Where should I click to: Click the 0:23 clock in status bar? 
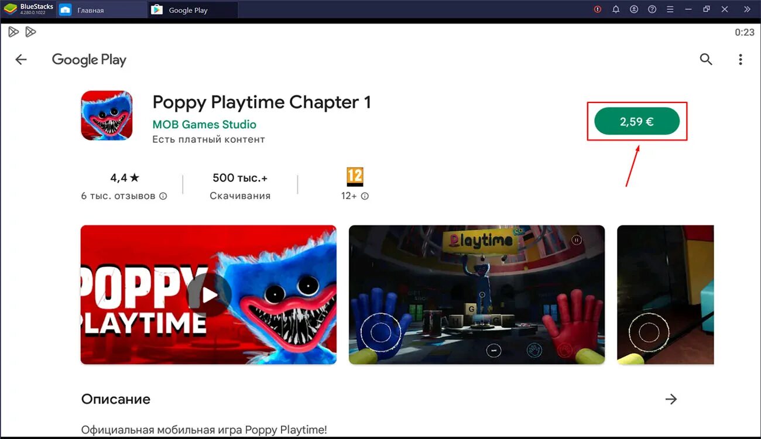[745, 32]
